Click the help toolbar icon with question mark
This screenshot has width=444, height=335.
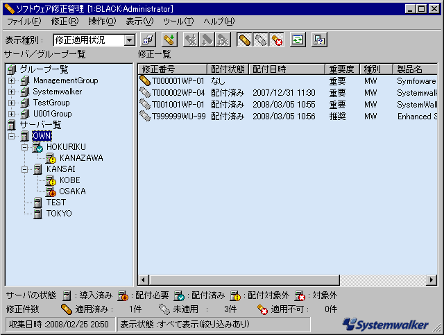coord(319,40)
